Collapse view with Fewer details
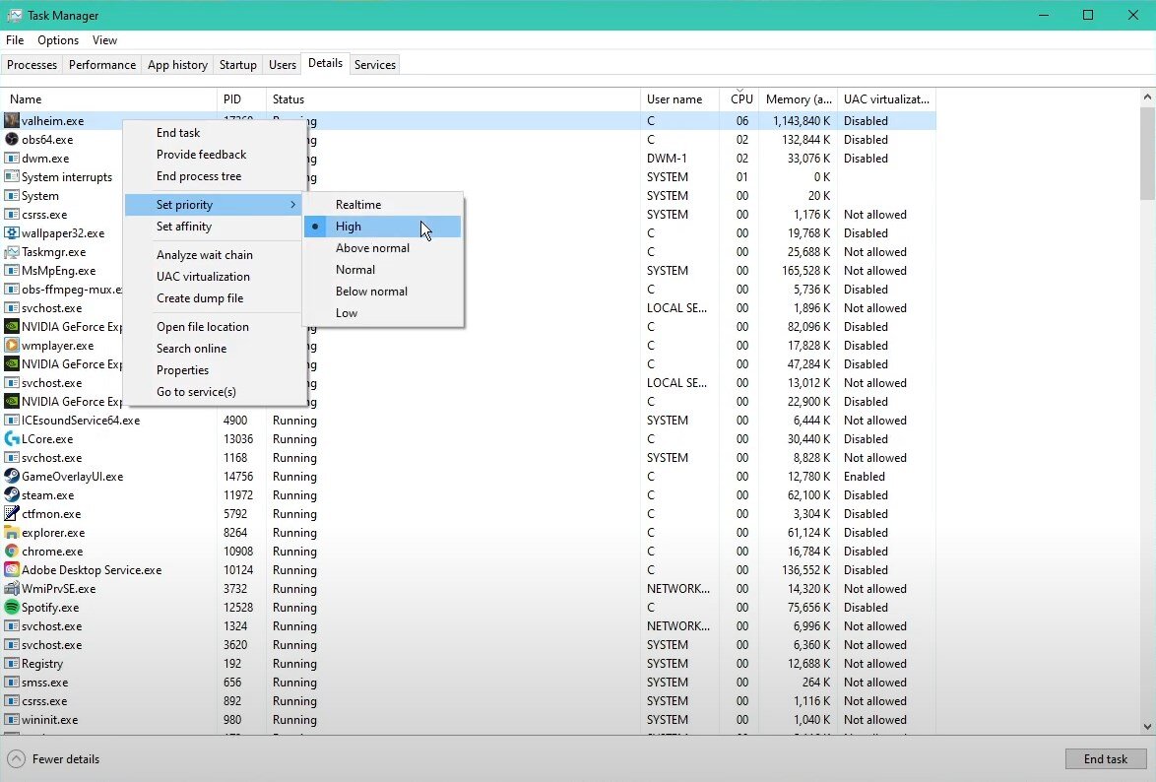Image resolution: width=1156 pixels, height=782 pixels. point(54,759)
